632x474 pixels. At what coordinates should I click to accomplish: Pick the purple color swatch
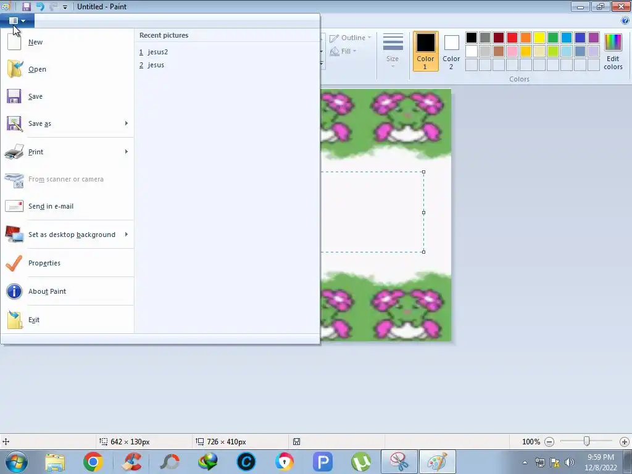pos(594,38)
